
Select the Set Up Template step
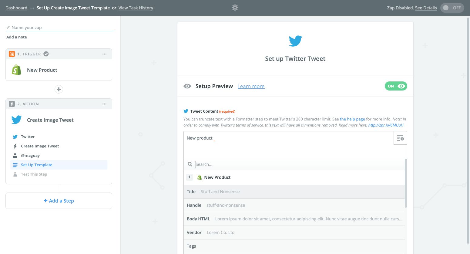pos(37,165)
